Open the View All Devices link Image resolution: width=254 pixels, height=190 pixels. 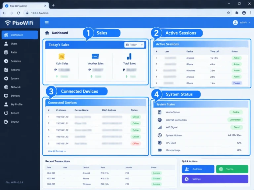click(57, 151)
